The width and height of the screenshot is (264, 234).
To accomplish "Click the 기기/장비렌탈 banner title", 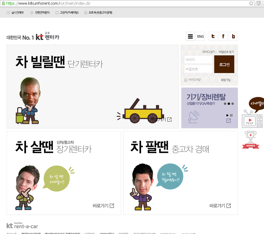I will pos(206,97).
